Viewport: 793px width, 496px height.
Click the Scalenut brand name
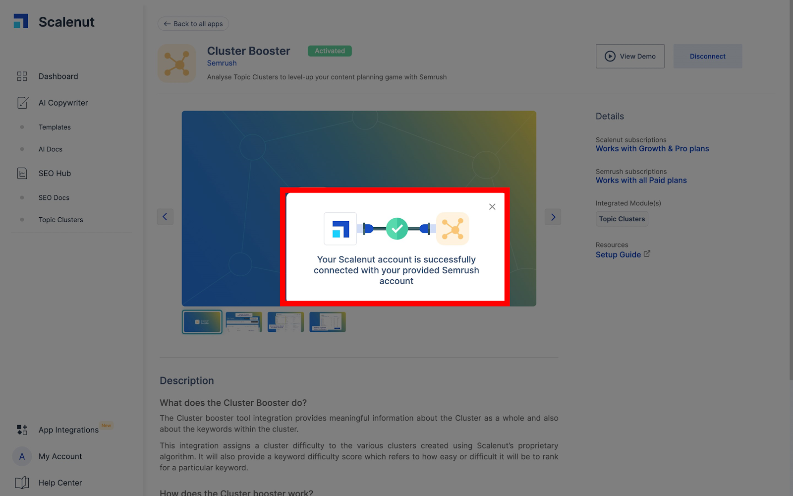pos(66,22)
